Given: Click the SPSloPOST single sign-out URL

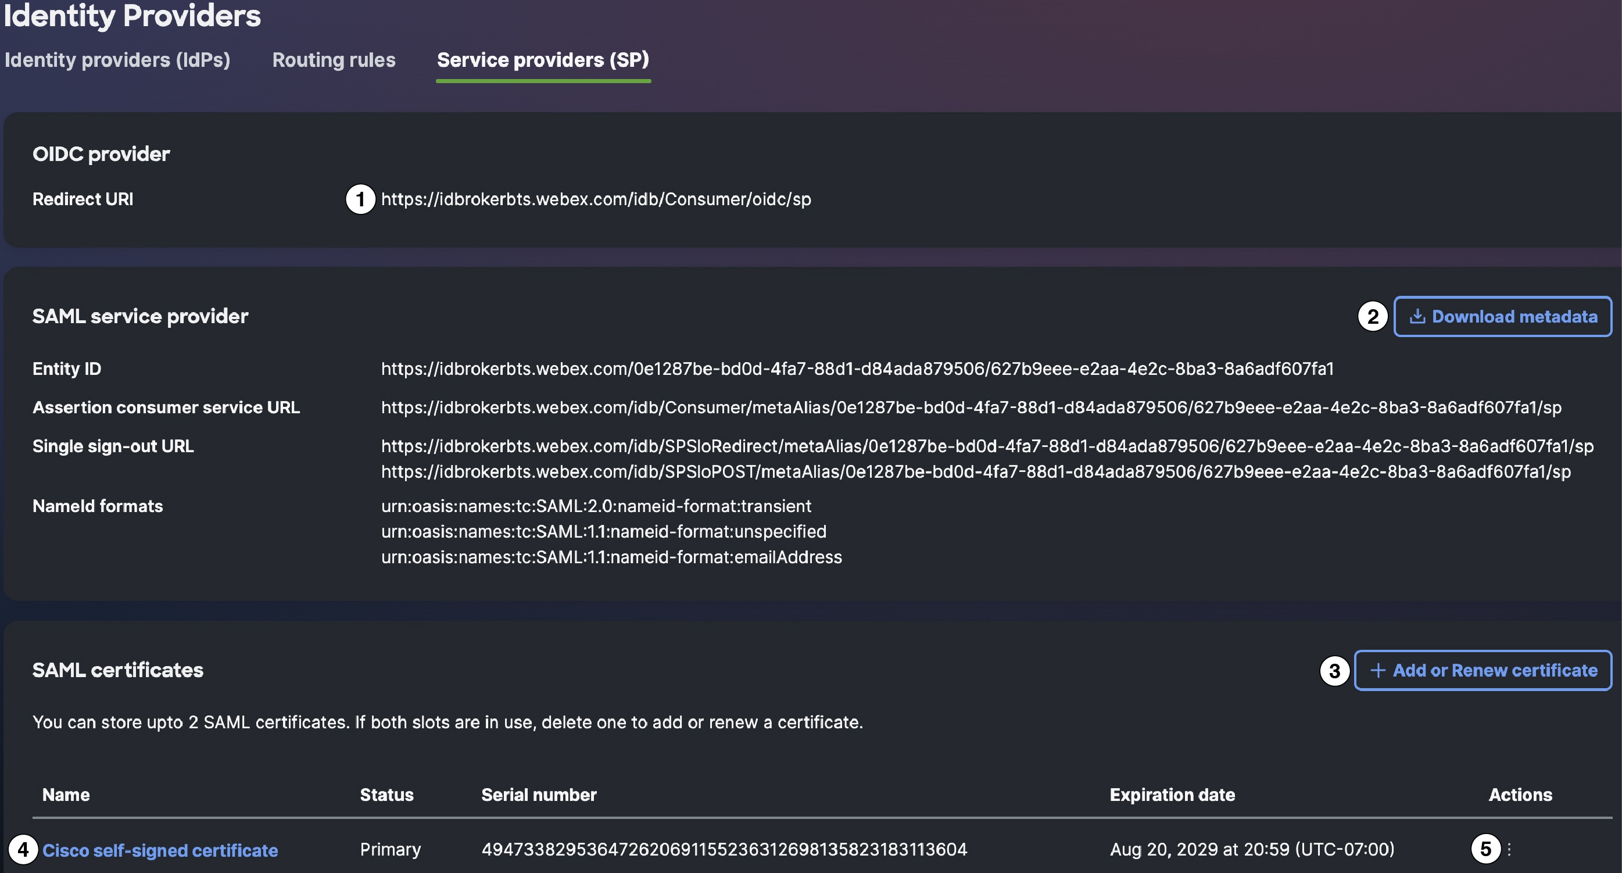Looking at the screenshot, I should pyautogui.click(x=976, y=472).
